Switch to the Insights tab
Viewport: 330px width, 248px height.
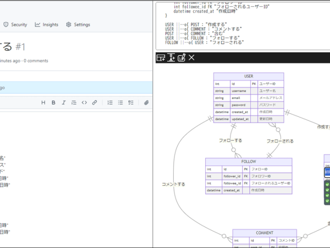[x=47, y=24]
